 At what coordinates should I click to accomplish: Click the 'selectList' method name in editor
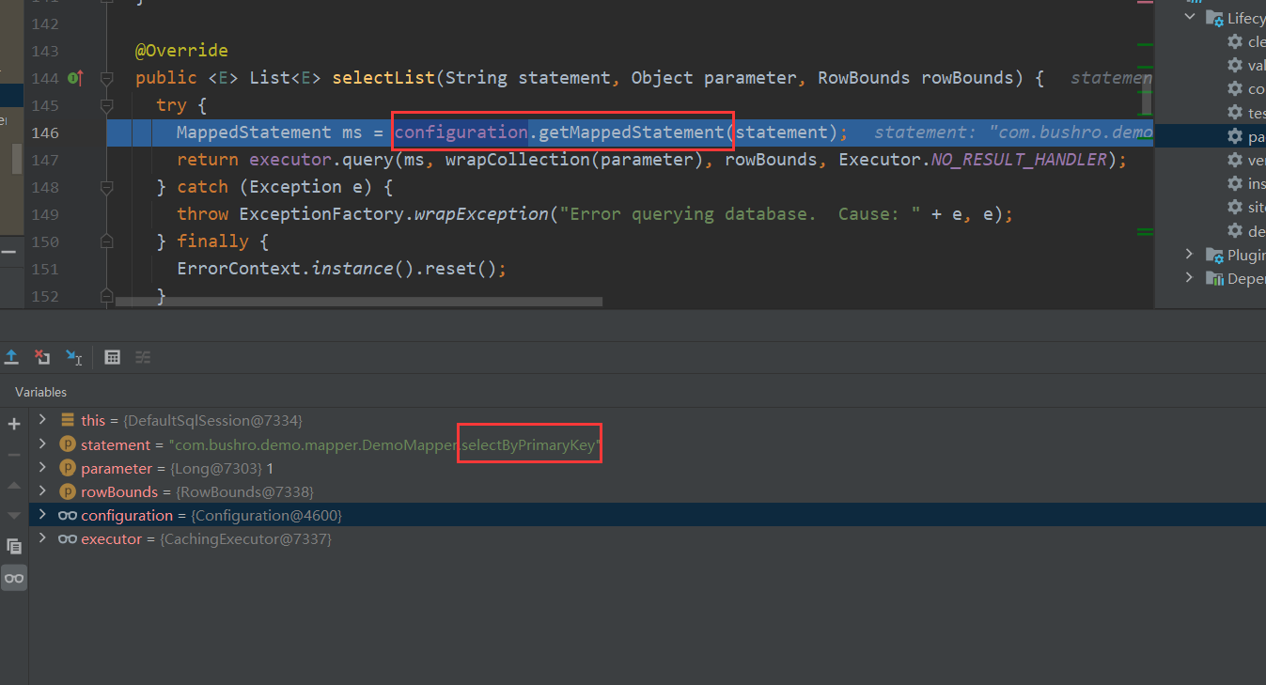[x=383, y=78]
